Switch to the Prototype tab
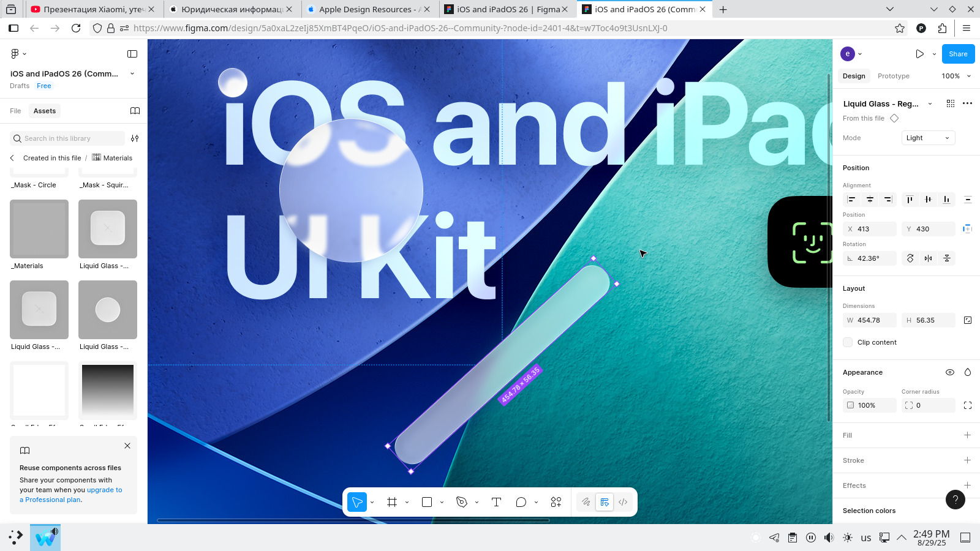Image resolution: width=980 pixels, height=551 pixels. 894,76
